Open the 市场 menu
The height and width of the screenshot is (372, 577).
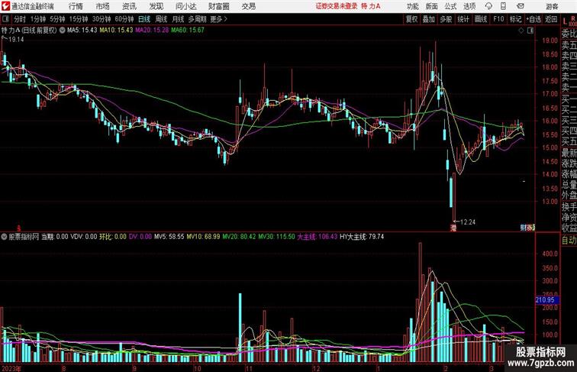(x=102, y=6)
